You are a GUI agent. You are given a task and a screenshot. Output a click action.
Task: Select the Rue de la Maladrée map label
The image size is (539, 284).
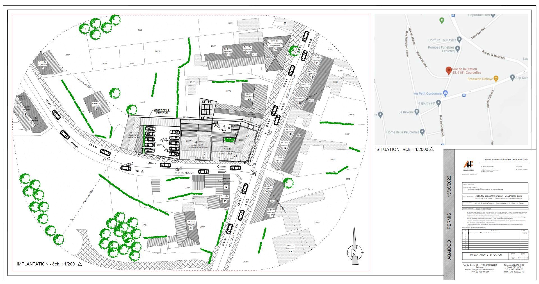pos(494,54)
